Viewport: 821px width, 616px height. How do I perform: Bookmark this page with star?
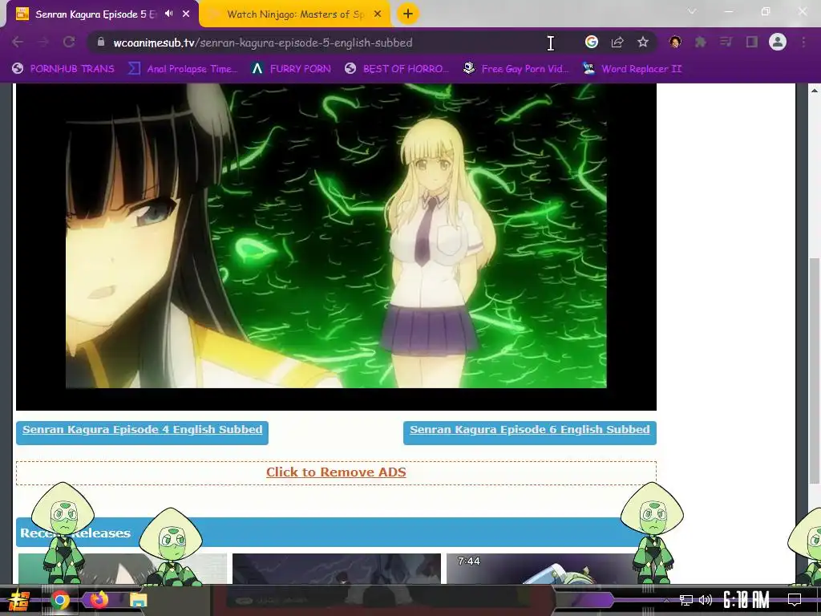[643, 42]
